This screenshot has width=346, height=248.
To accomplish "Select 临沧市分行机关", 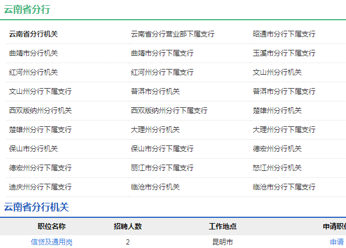I will pos(156,187).
